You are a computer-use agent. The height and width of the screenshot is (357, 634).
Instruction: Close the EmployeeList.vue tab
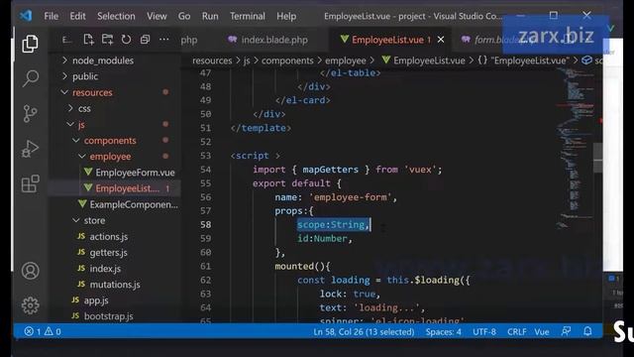tap(441, 40)
